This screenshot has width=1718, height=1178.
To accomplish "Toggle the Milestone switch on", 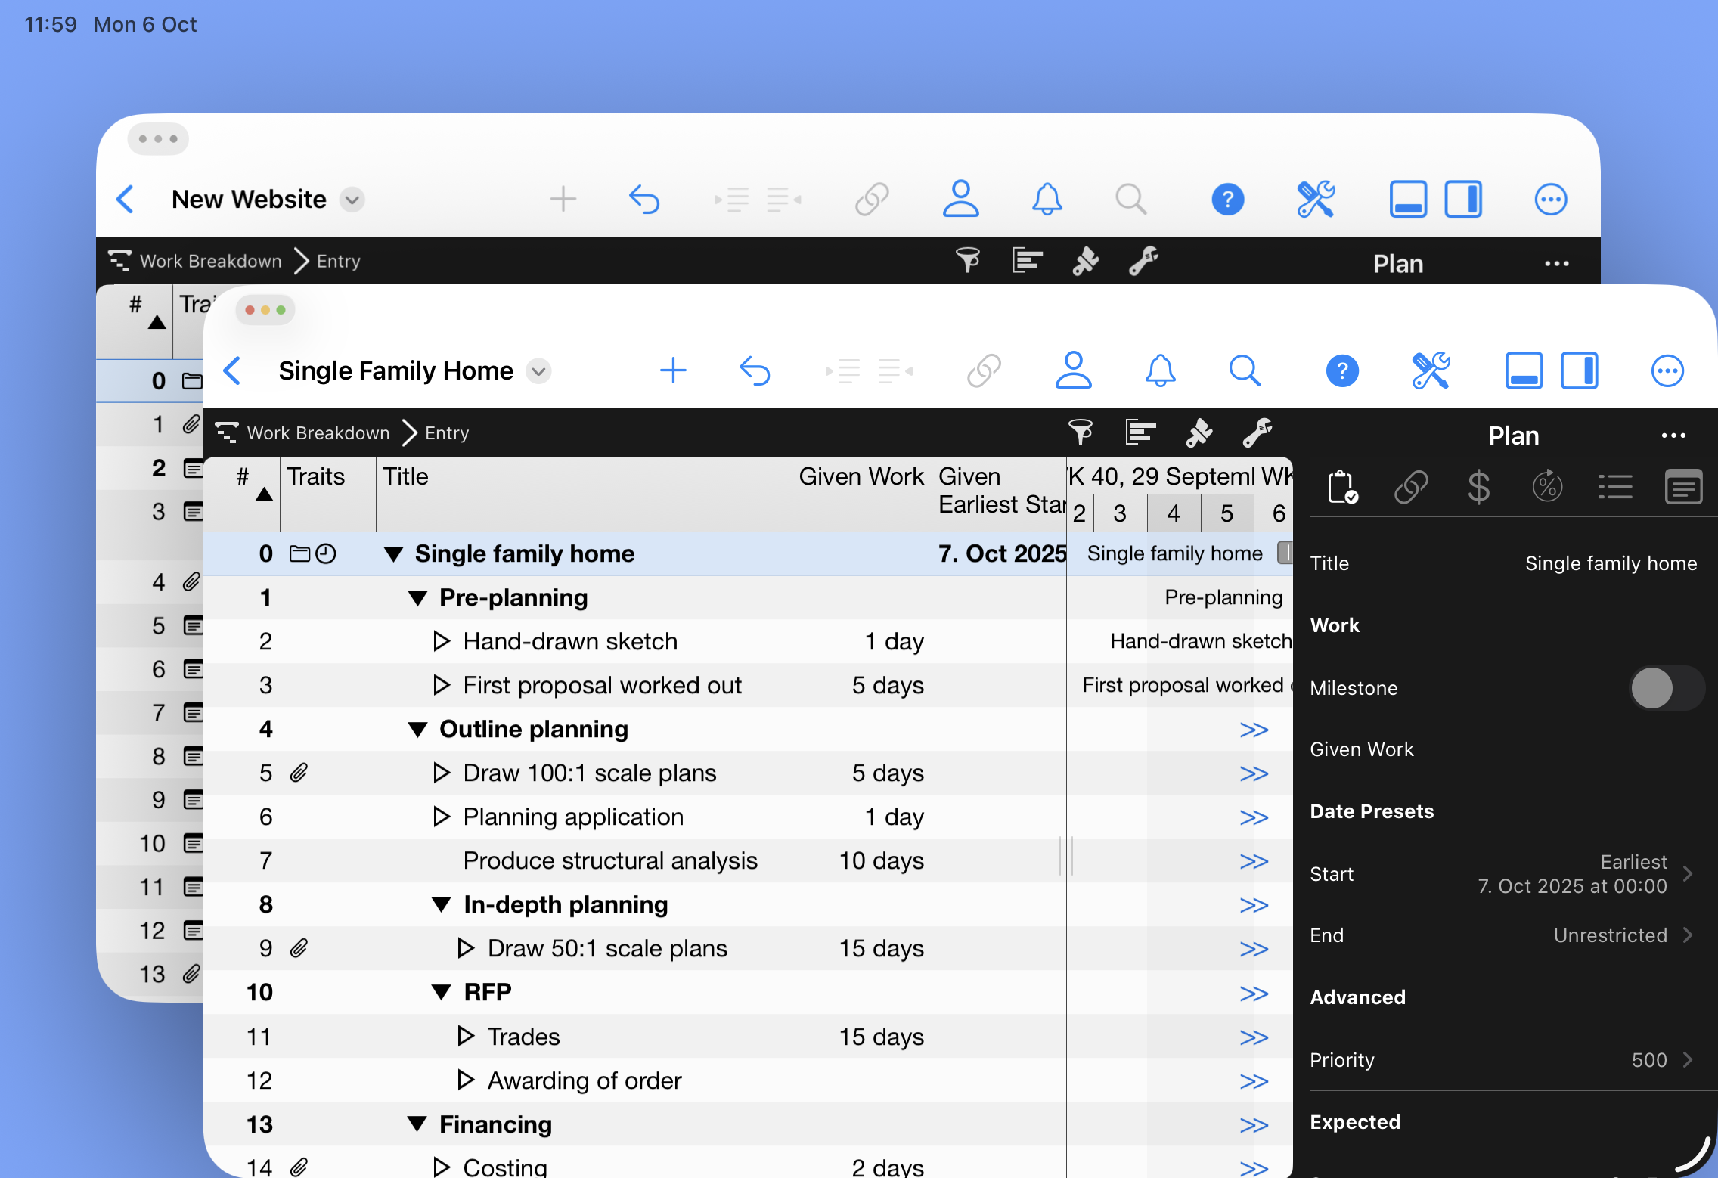I will pos(1666,688).
